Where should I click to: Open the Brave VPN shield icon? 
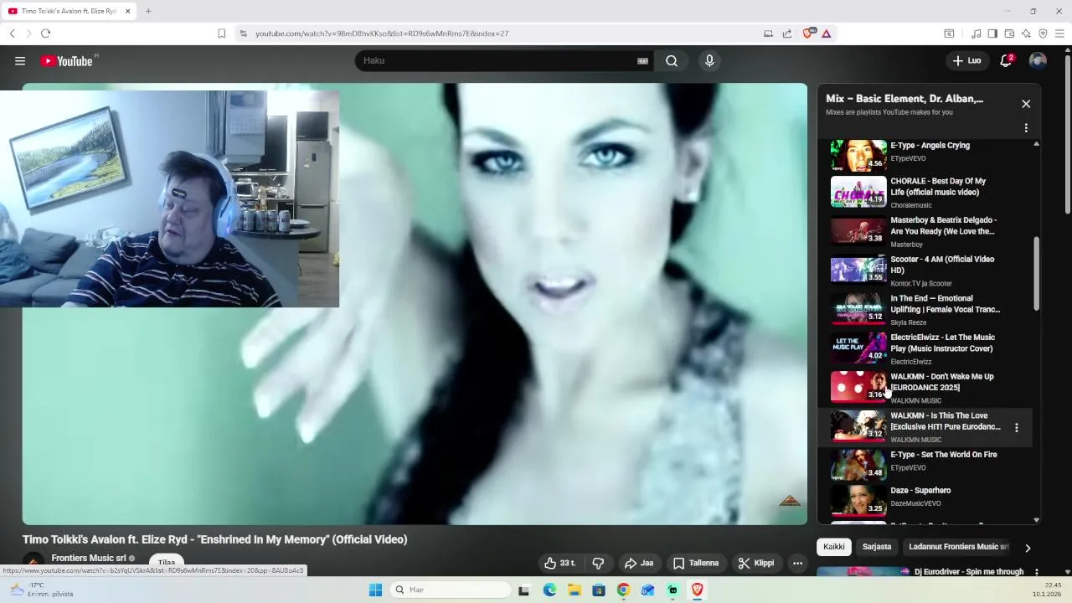click(1043, 33)
